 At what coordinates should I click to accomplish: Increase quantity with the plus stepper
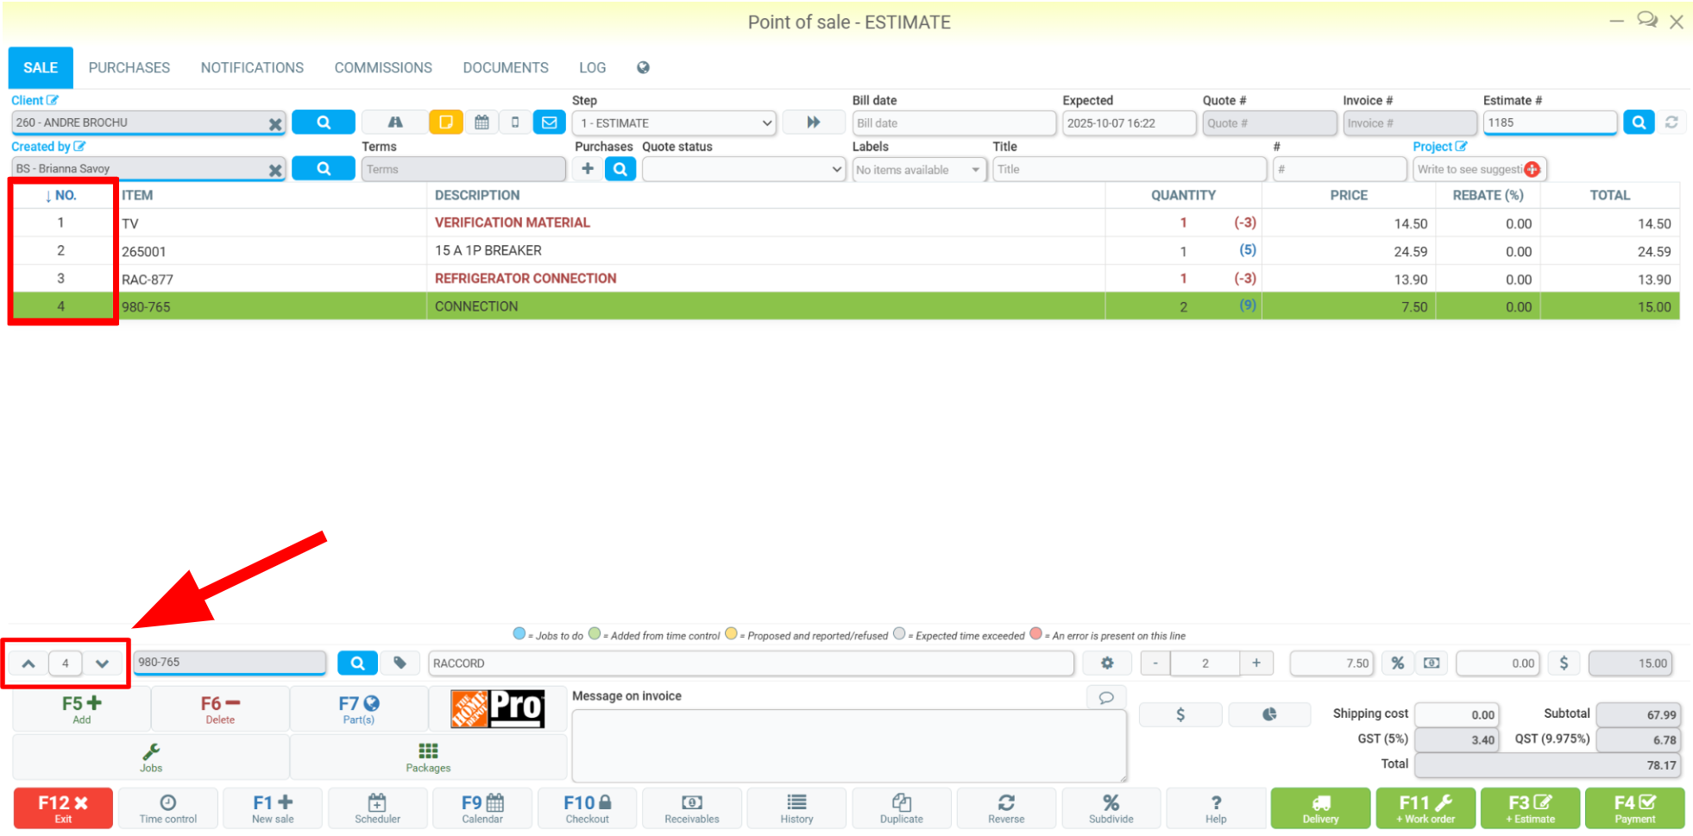click(x=1256, y=663)
